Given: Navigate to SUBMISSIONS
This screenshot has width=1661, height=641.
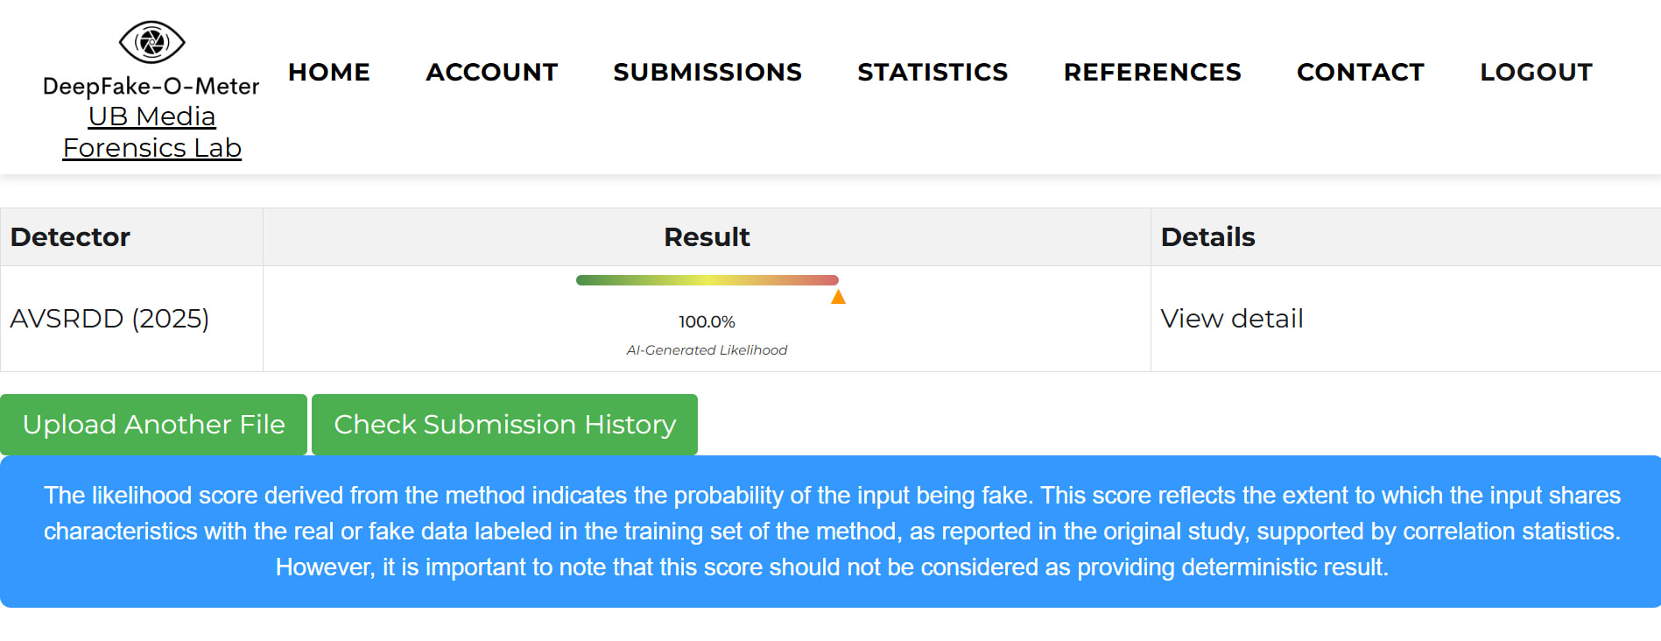Looking at the screenshot, I should (707, 72).
